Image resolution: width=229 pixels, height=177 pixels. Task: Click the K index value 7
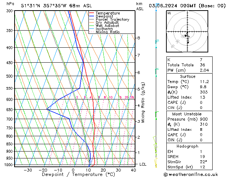pos(201,60)
